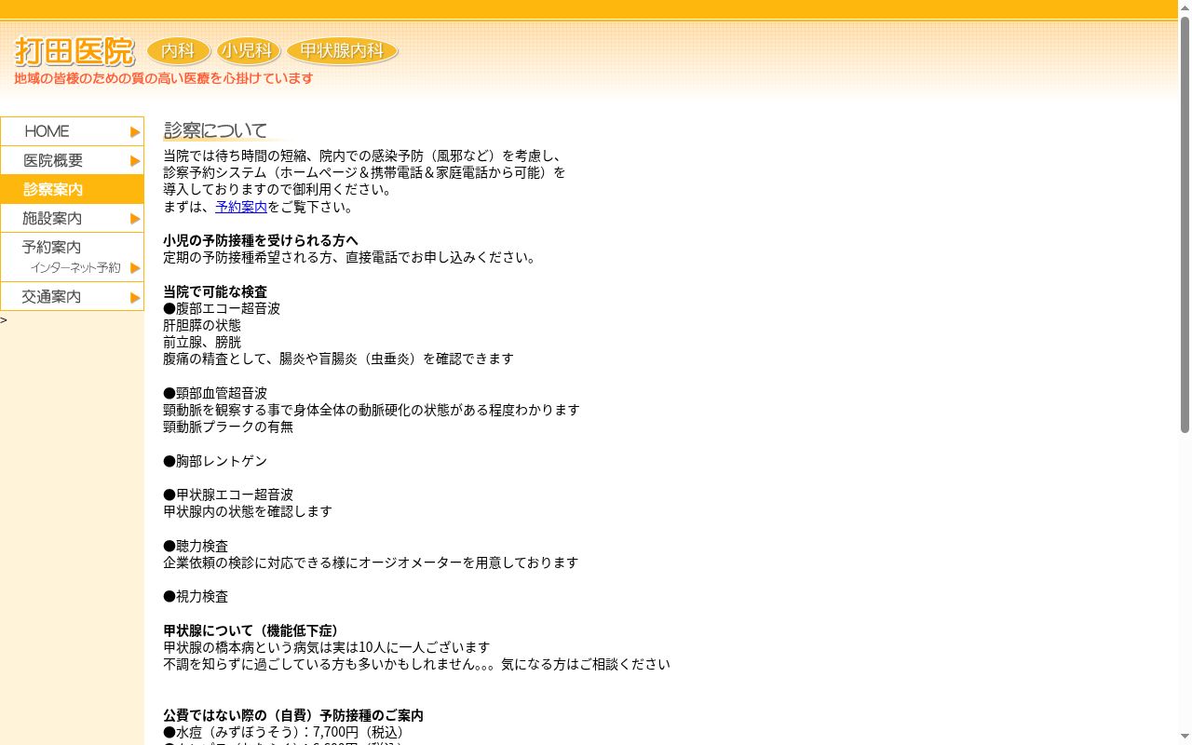Click the ●頸部血管超音波 line

tap(215, 393)
